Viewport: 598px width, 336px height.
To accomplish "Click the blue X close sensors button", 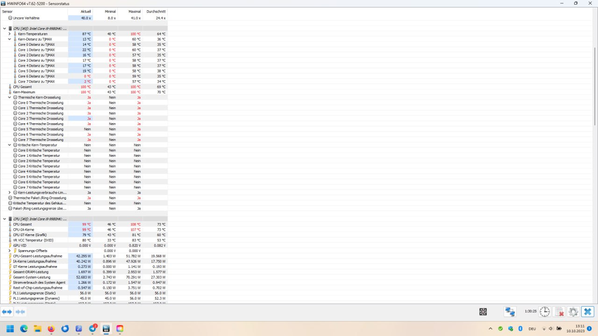I will pos(588,312).
